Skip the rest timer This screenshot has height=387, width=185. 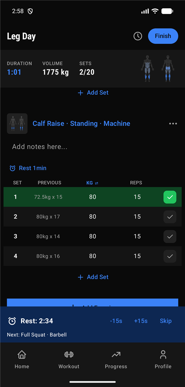point(166,321)
